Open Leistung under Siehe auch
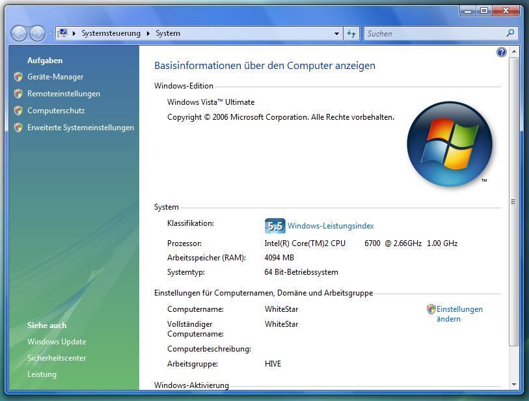Image resolution: width=529 pixels, height=401 pixels. pyautogui.click(x=42, y=374)
